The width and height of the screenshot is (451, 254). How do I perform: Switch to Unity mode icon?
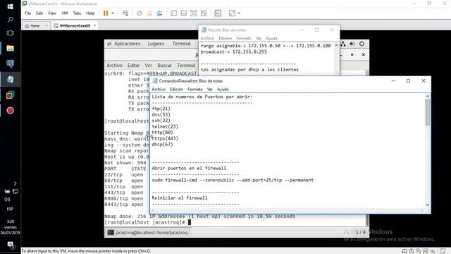[204, 13]
